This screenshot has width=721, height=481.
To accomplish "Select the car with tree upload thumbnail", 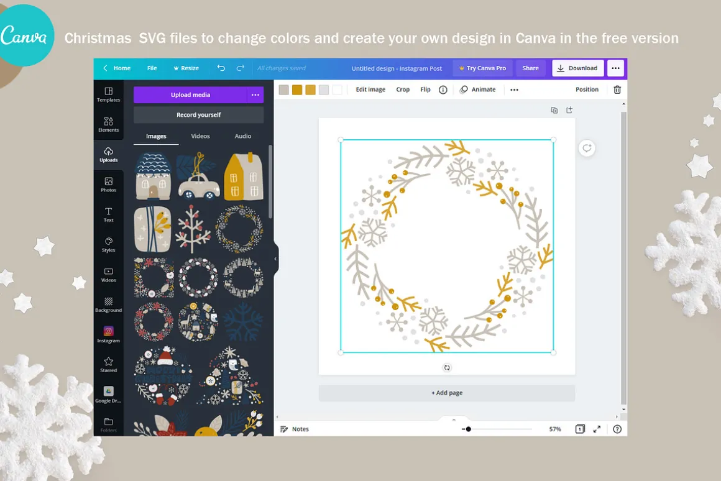I will [198, 176].
